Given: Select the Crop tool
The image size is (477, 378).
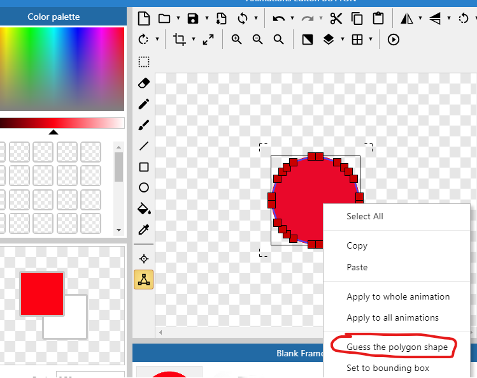Looking at the screenshot, I should (x=179, y=40).
